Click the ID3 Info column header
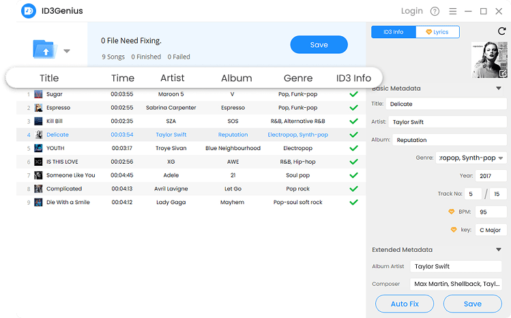 pyautogui.click(x=353, y=78)
